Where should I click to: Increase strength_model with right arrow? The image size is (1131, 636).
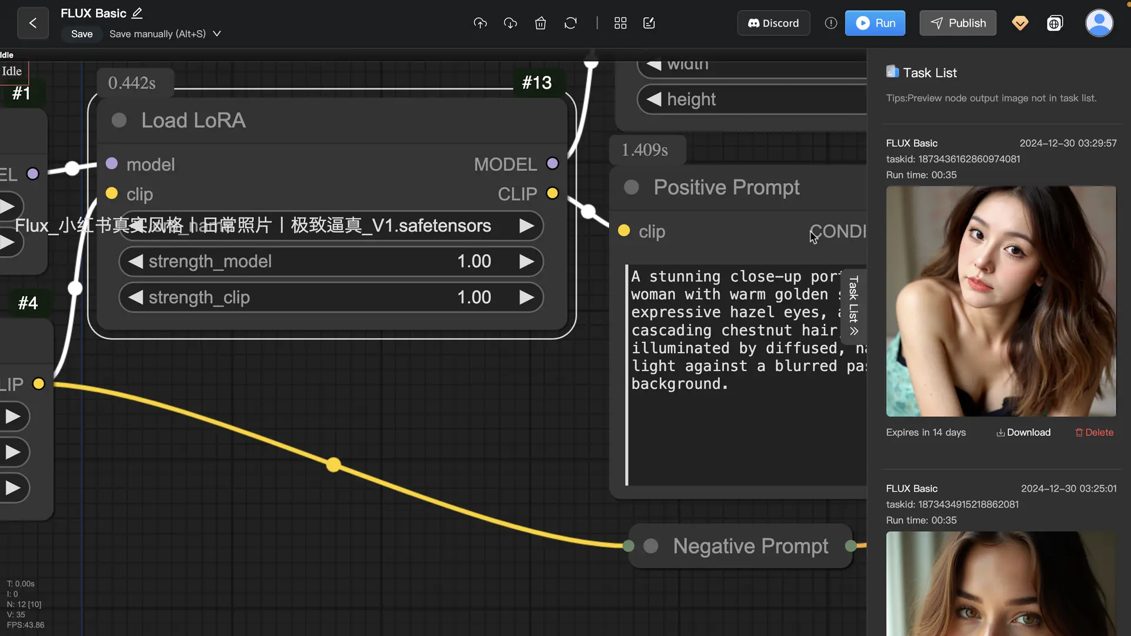[527, 261]
